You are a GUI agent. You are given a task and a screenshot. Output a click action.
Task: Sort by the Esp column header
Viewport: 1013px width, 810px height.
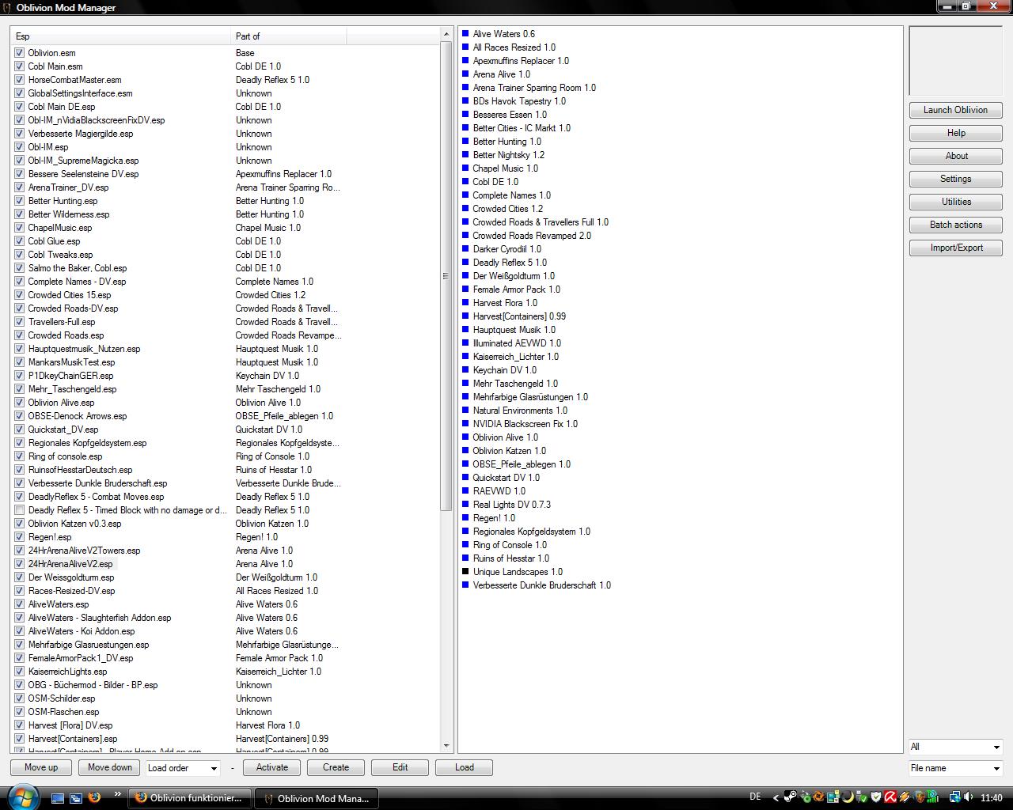(119, 36)
